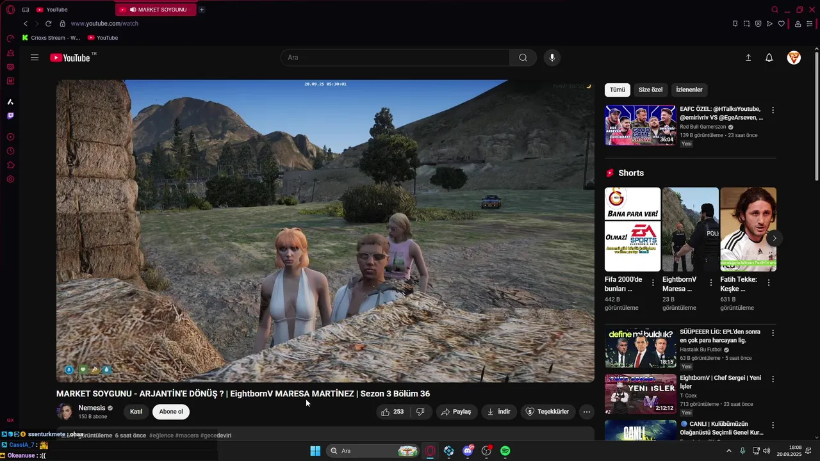820x461 pixels.
Task: Dislike the video
Action: click(420, 412)
